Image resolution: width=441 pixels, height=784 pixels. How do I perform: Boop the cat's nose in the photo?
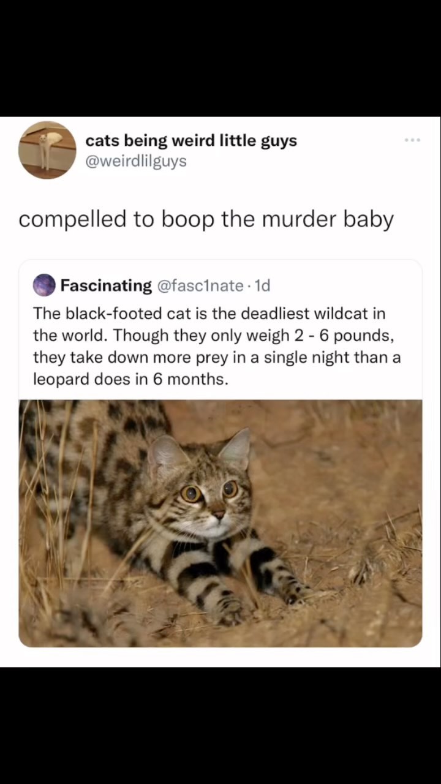[218, 514]
